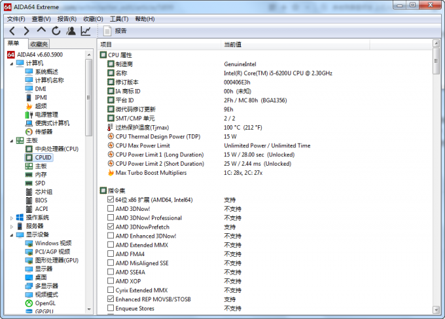Click the chart graph icon in toolbar
The height and width of the screenshot is (319, 445).
(x=86, y=31)
